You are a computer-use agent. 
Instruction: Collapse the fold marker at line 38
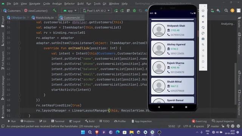tap(20, 48)
